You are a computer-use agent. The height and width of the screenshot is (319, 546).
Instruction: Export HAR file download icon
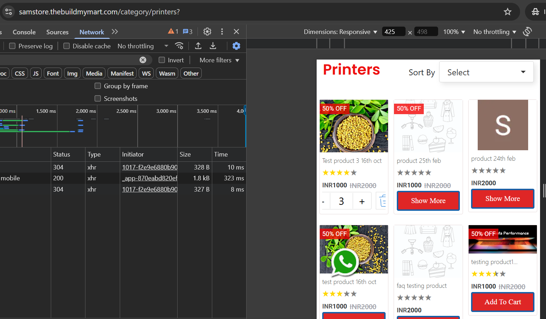click(x=213, y=46)
